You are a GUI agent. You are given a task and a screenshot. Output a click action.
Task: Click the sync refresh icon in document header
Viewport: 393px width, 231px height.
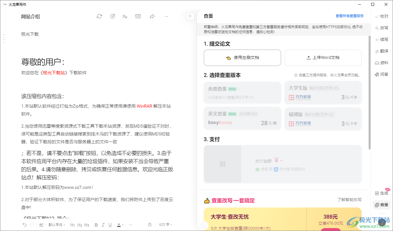coord(99,16)
